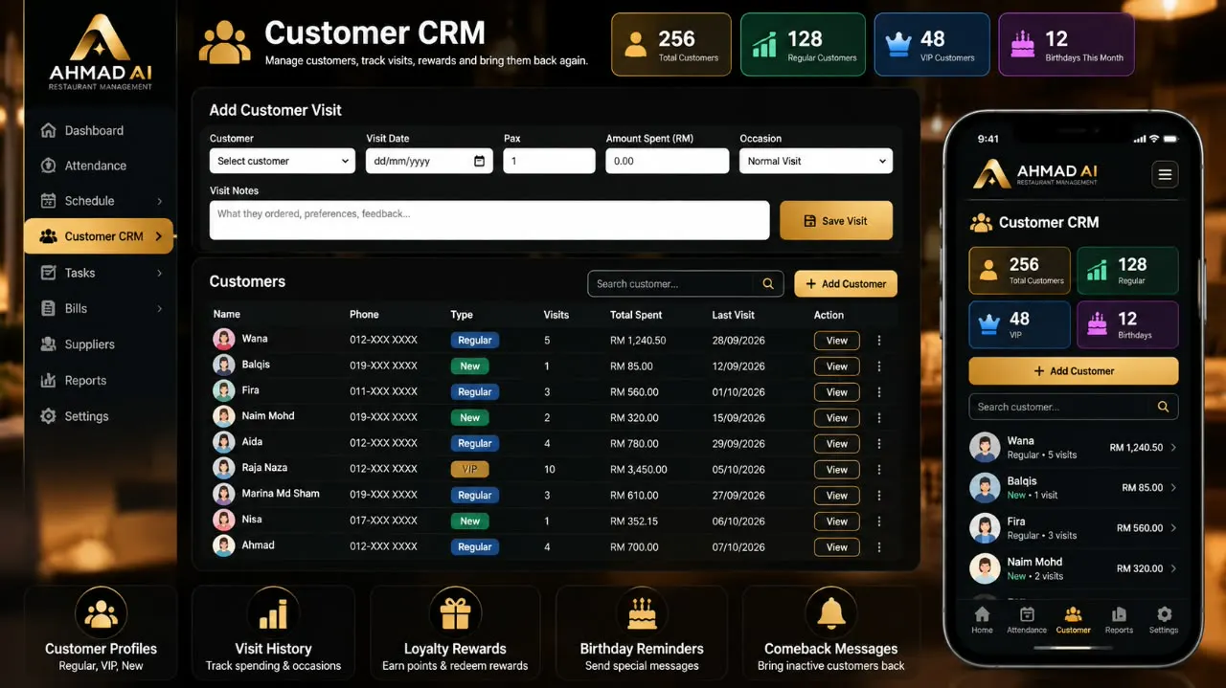The height and width of the screenshot is (688, 1226).
Task: Click the Loyalty Rewards gift icon
Action: (455, 614)
